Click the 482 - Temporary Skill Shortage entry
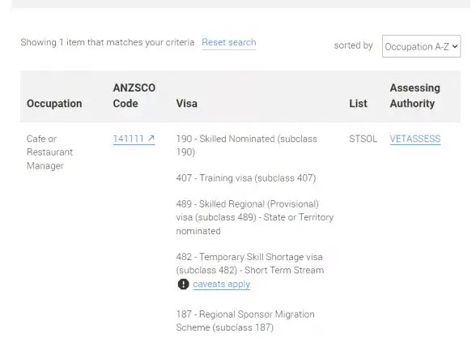The image size is (476, 342). point(250,263)
